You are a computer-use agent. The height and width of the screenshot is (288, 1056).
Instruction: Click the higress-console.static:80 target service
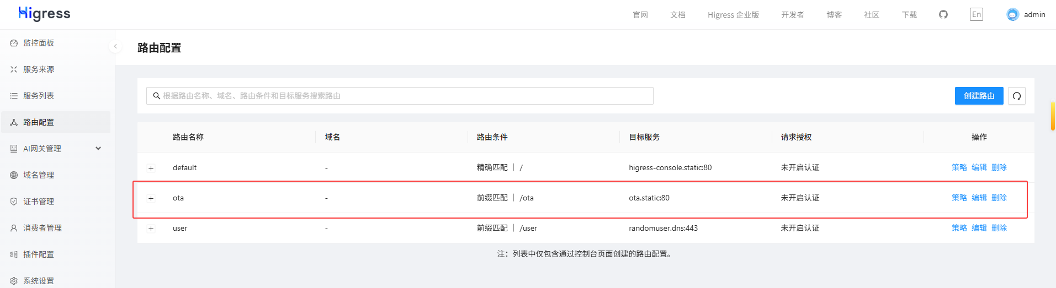tap(670, 167)
